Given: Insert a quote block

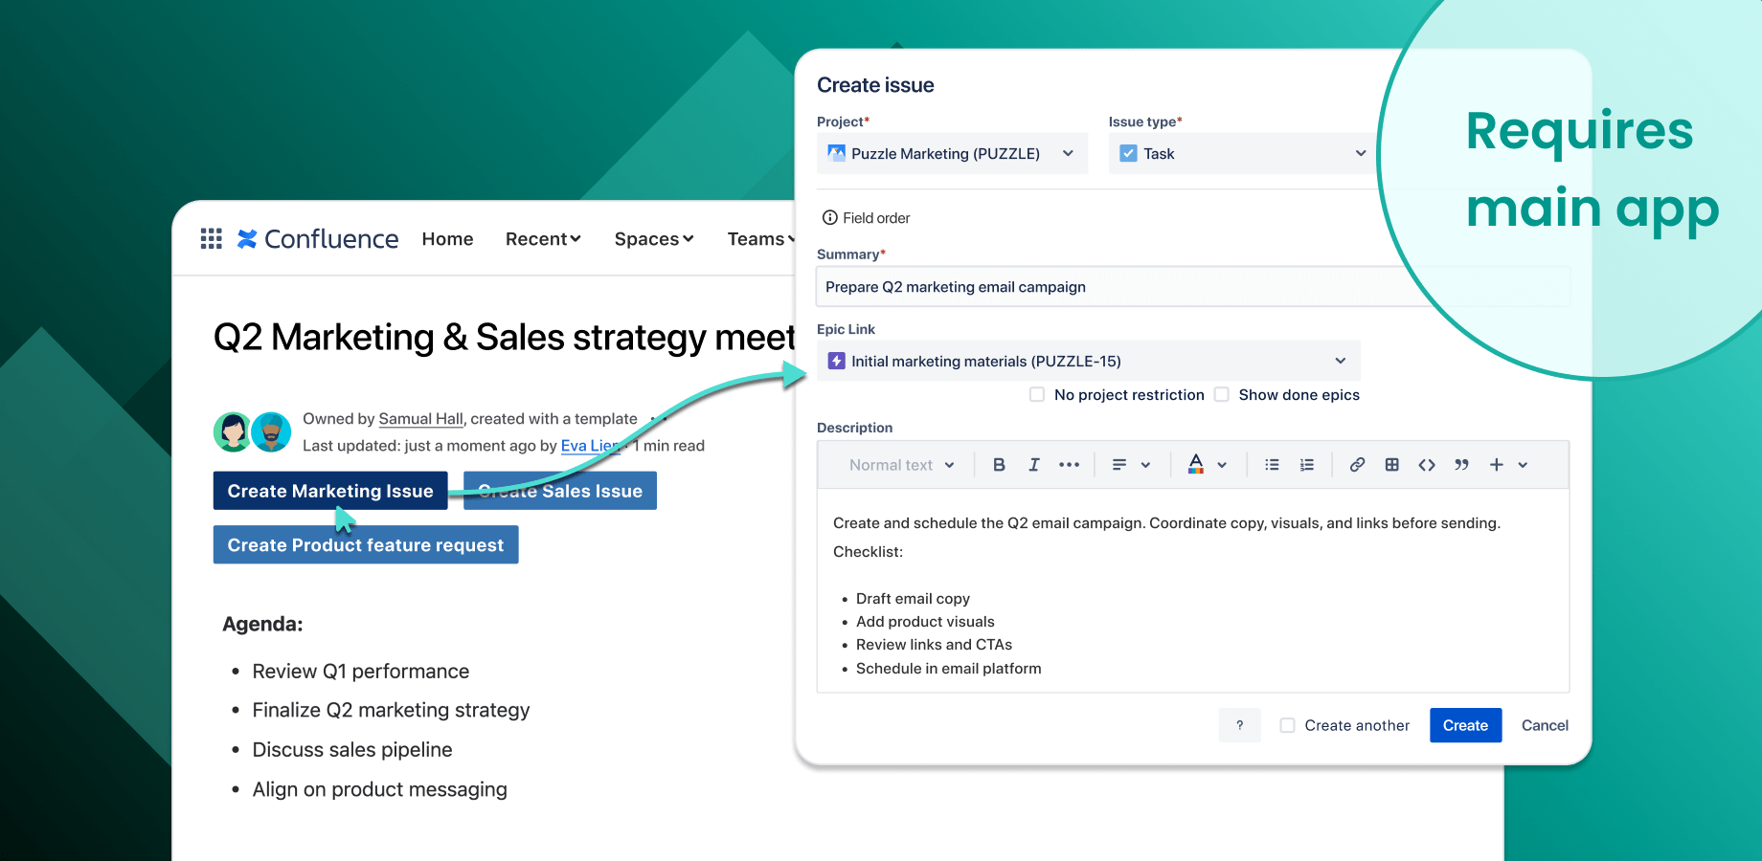Looking at the screenshot, I should 1461,465.
